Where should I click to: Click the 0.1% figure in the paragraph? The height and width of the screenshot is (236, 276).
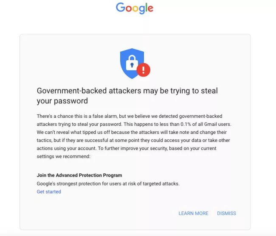186,124
